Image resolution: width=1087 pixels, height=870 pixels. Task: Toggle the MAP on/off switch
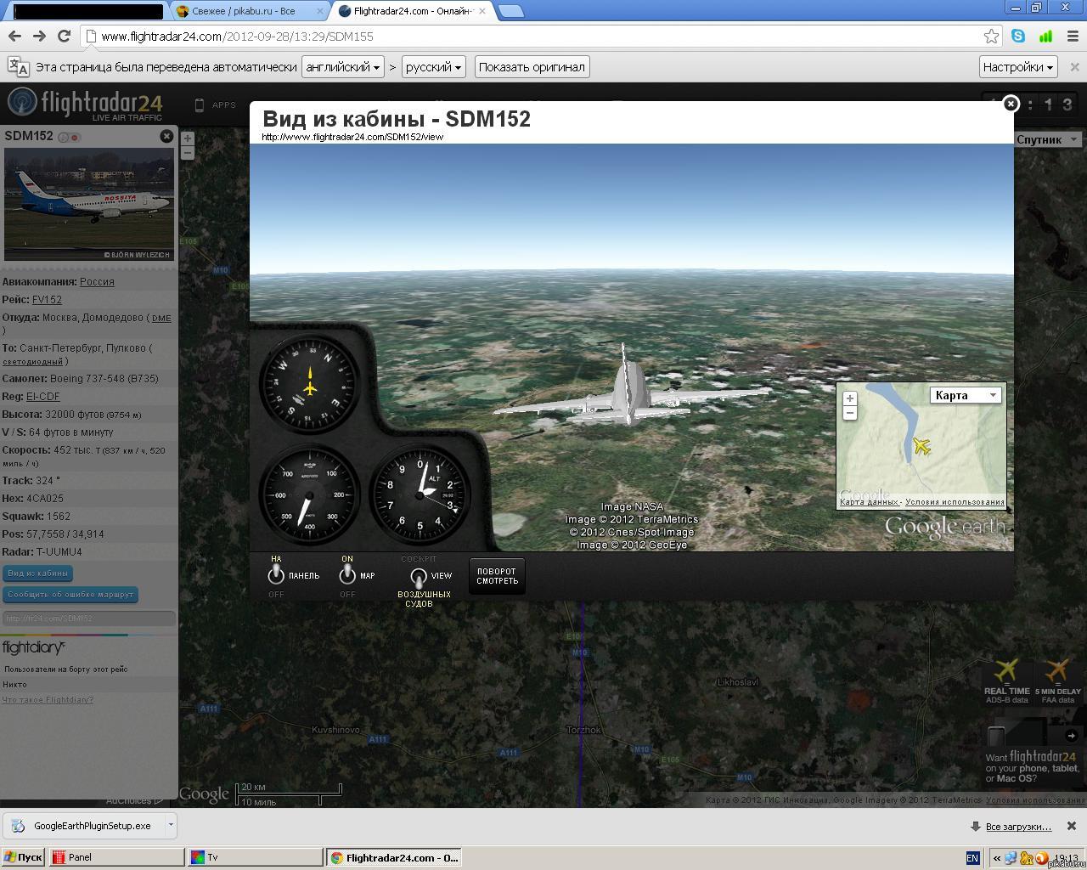(x=346, y=575)
